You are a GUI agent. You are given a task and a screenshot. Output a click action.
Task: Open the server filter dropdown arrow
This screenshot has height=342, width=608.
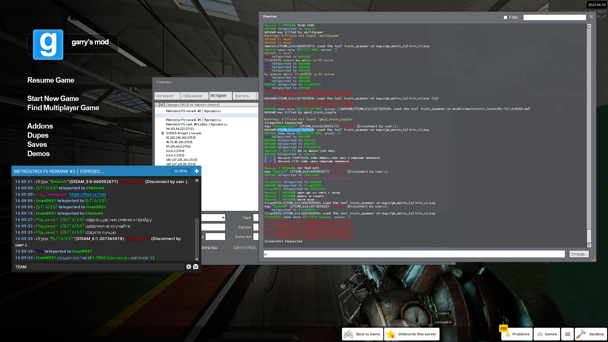click(x=223, y=218)
